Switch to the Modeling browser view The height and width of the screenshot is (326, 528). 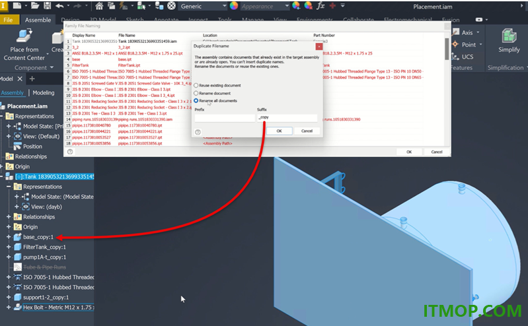coord(44,93)
